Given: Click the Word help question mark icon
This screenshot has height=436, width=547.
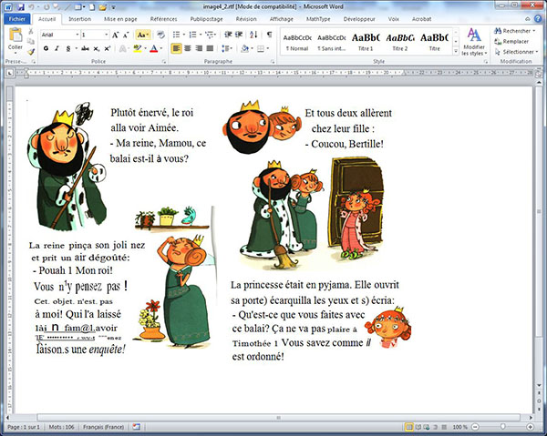Looking at the screenshot, I should 538,17.
